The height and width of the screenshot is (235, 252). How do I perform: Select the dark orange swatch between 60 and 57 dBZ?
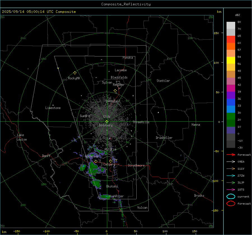pyautogui.click(x=231, y=46)
